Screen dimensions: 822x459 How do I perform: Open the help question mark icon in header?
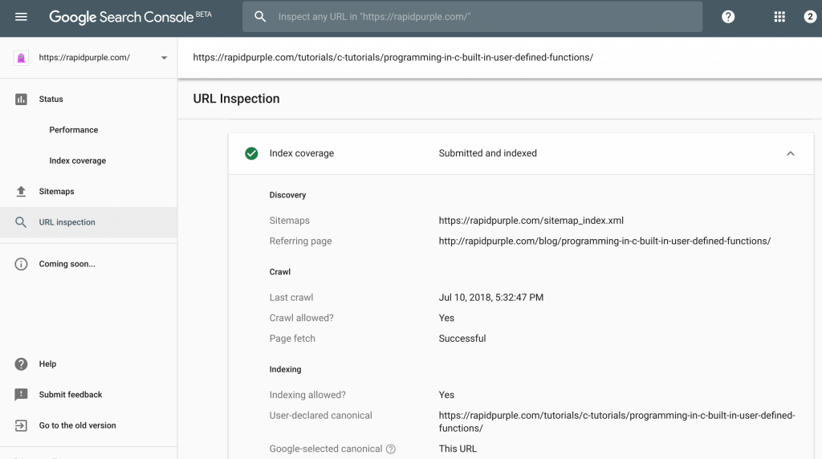(x=728, y=17)
